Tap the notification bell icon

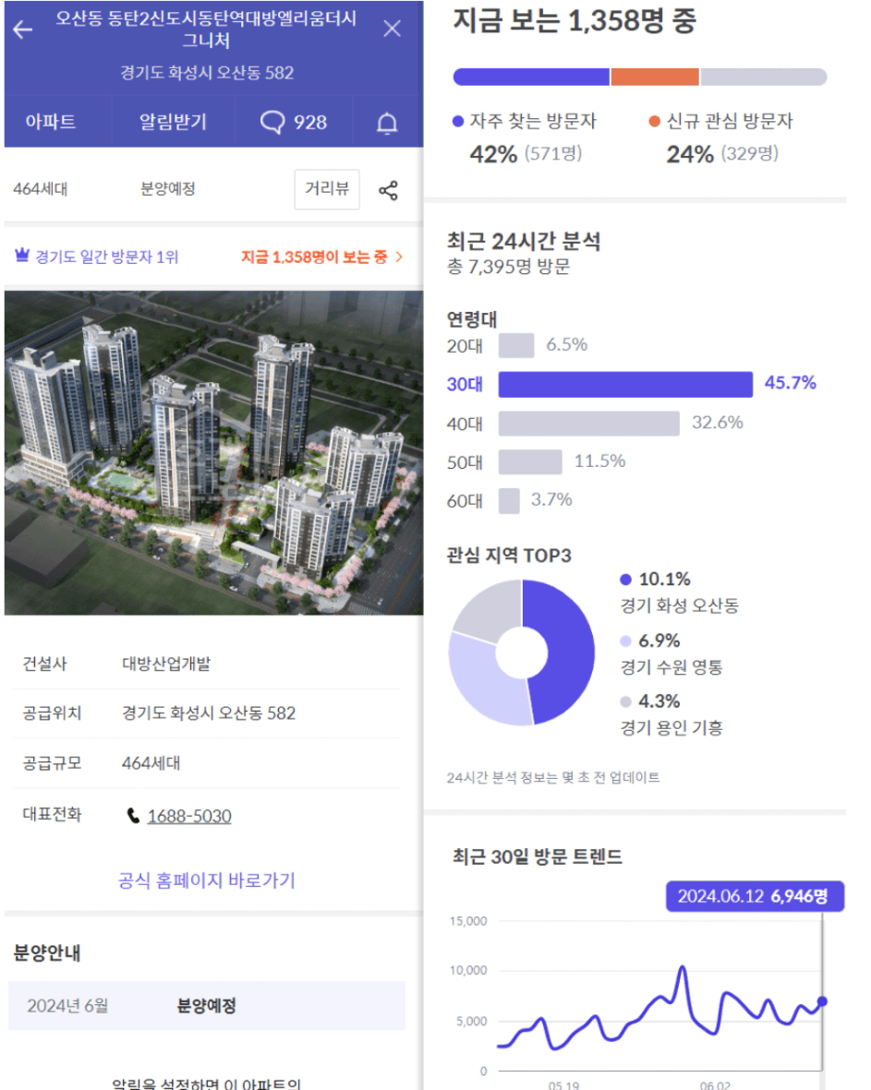(388, 123)
